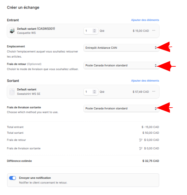
Task: Open the Frais de livraison sortante dropdown
Action: pyautogui.click(x=122, y=108)
